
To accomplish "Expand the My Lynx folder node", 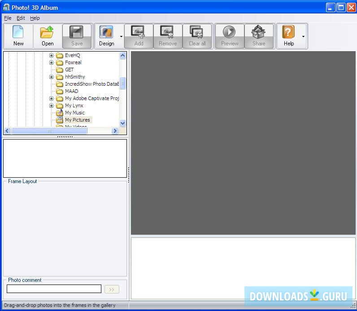I will tap(51, 106).
